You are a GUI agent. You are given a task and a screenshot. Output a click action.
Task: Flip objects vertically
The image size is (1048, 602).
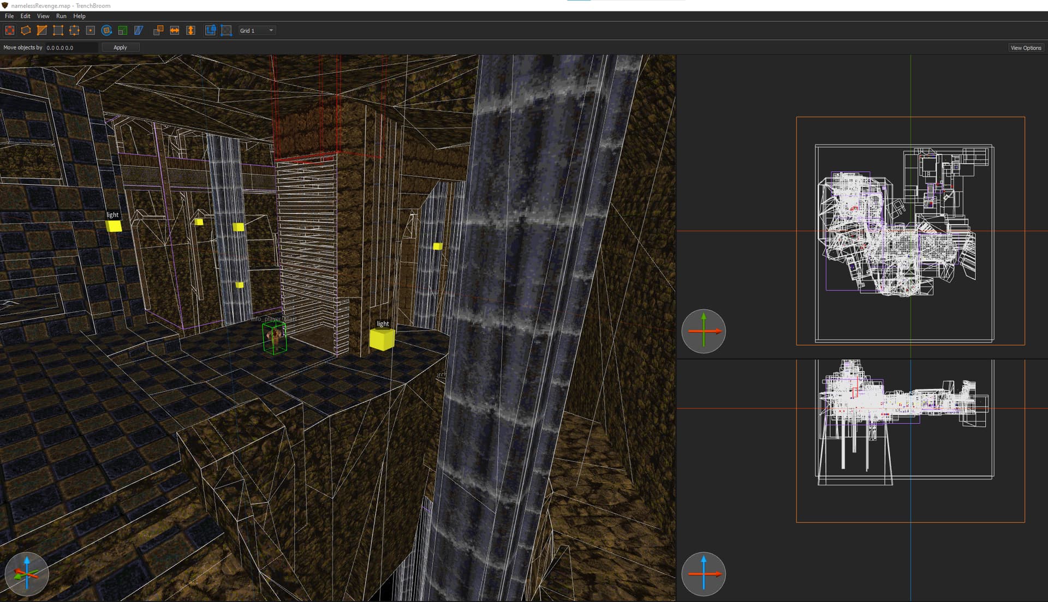click(x=190, y=31)
